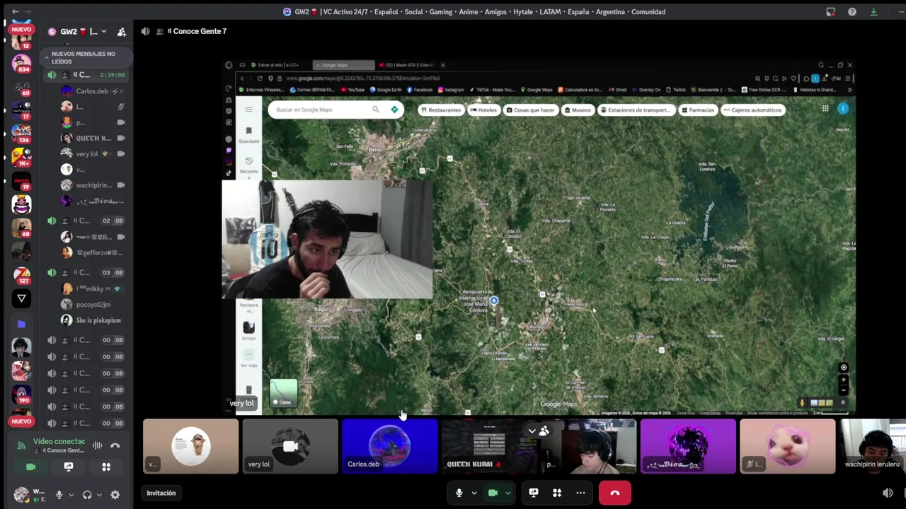
Task: Open server with 534 badge
Action: pos(21,62)
